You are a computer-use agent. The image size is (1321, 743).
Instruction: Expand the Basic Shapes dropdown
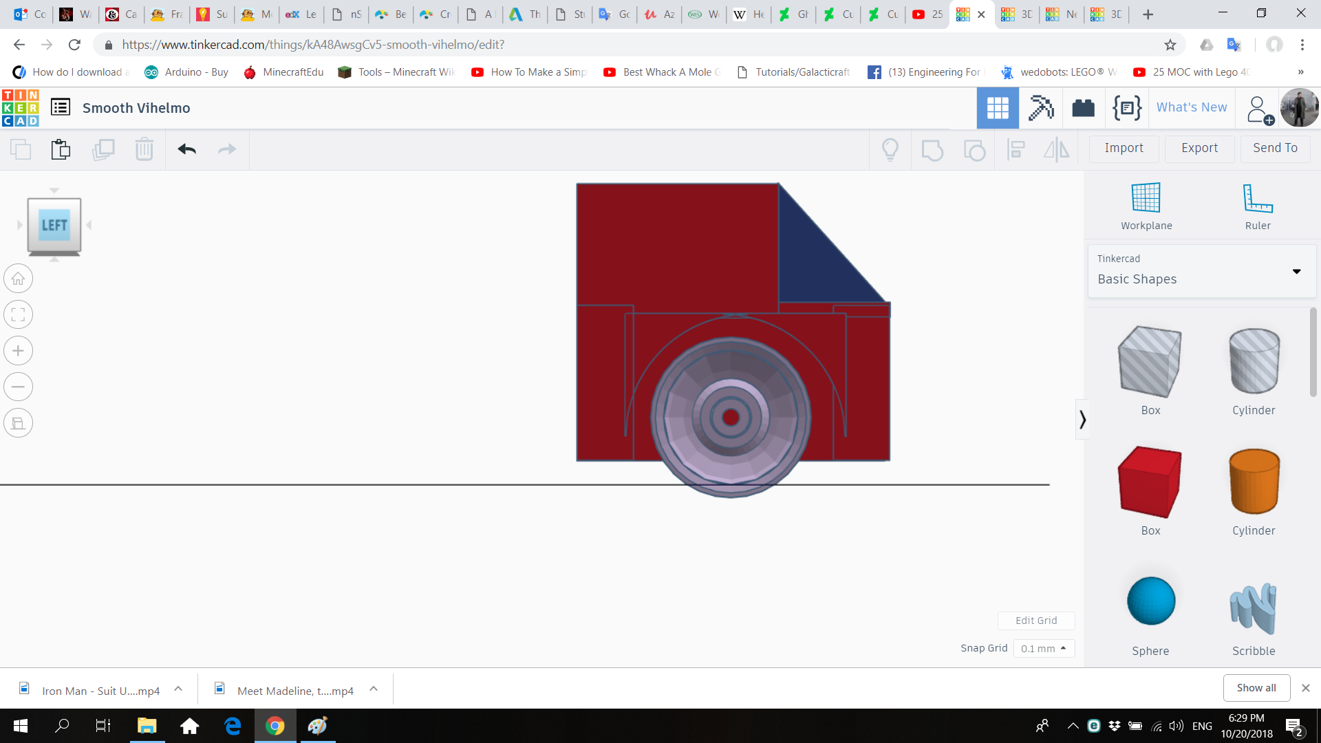click(1296, 271)
